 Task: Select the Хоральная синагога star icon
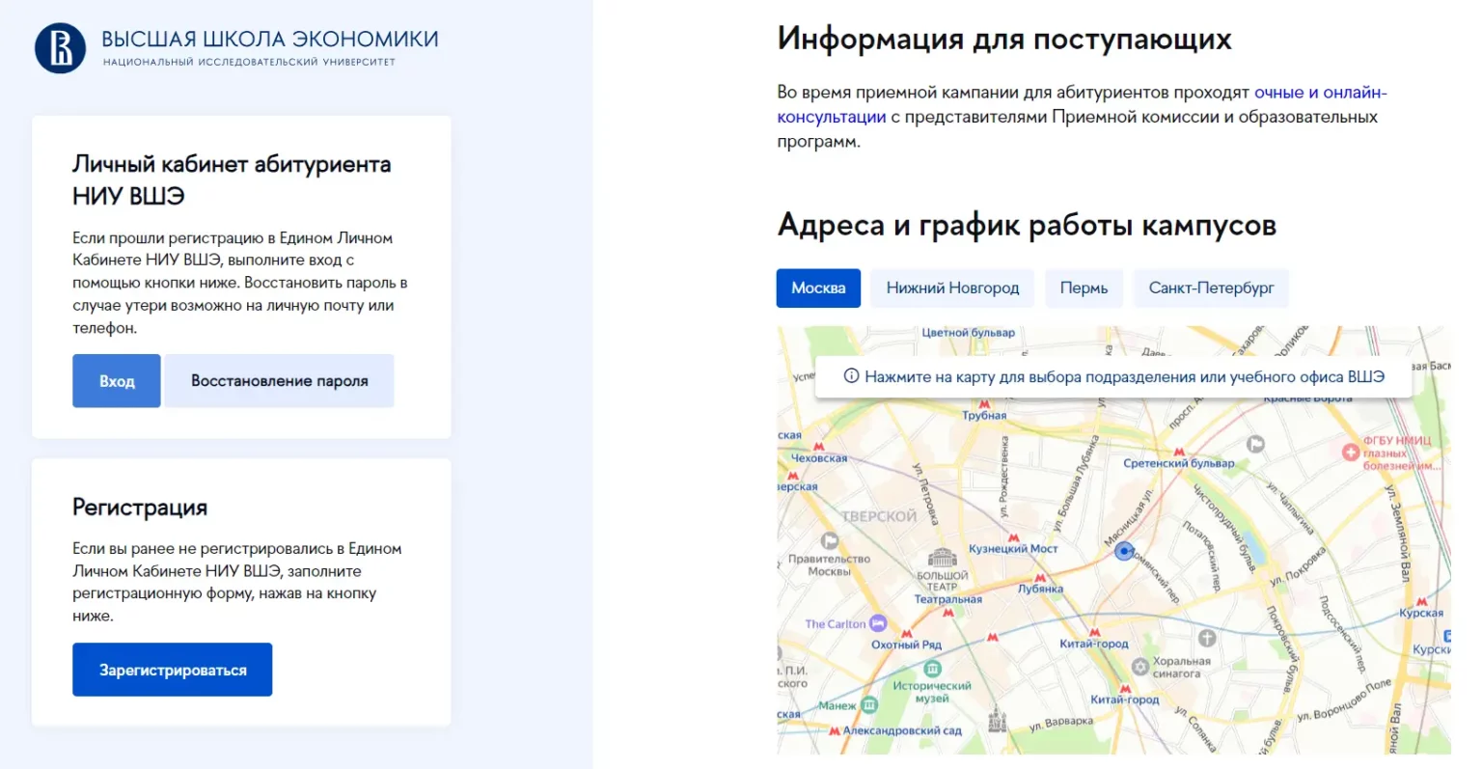[1139, 667]
